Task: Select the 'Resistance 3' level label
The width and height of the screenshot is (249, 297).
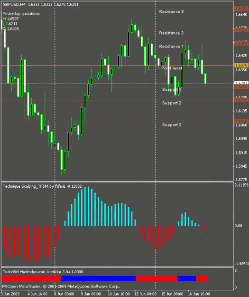Action: [x=171, y=12]
